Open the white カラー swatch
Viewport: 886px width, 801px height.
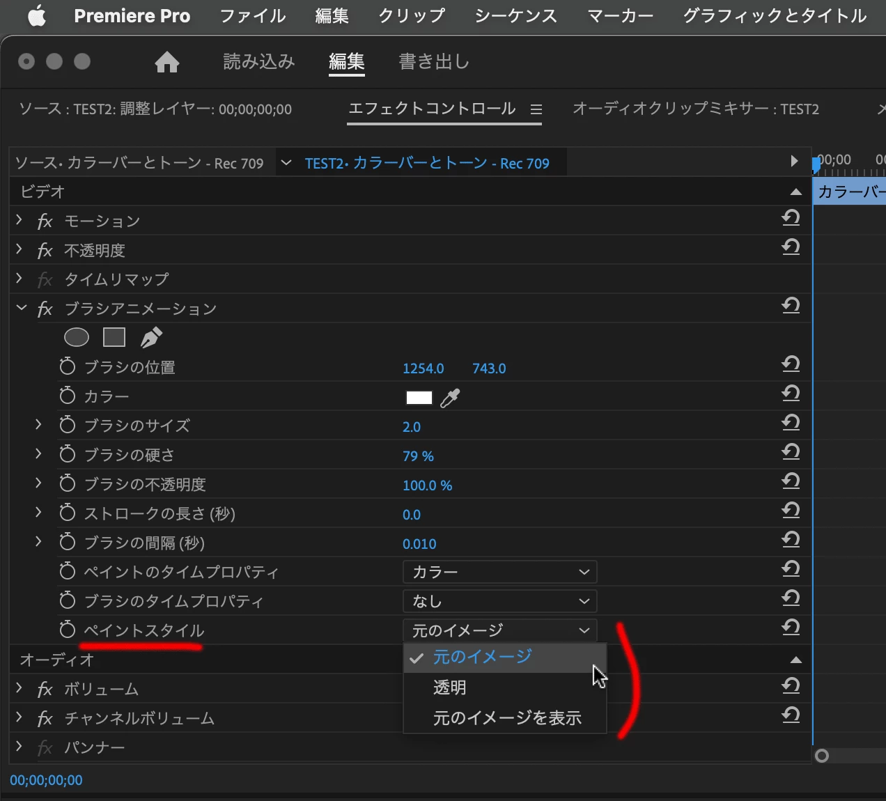[419, 398]
